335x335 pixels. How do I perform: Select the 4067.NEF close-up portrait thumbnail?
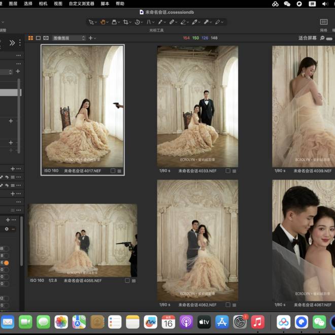(304, 241)
